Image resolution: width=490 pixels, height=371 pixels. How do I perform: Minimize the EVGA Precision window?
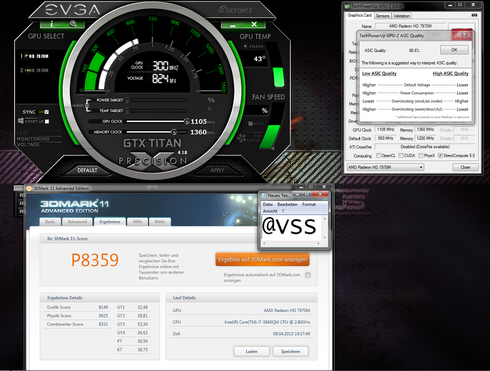coord(233,25)
